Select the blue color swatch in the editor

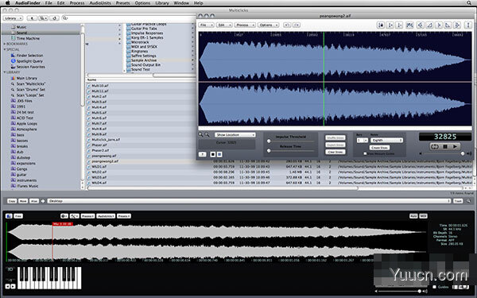click(219, 154)
